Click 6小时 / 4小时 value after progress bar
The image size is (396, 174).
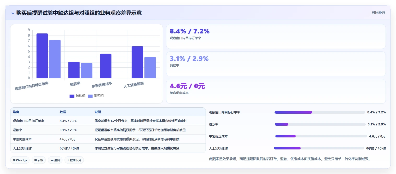click(376, 148)
